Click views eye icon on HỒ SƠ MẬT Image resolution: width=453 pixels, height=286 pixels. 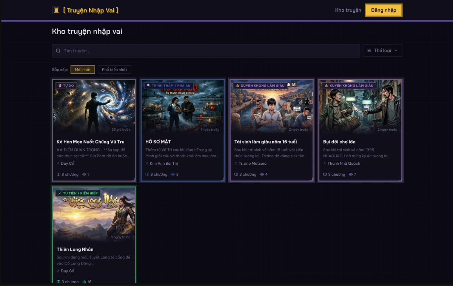173,175
